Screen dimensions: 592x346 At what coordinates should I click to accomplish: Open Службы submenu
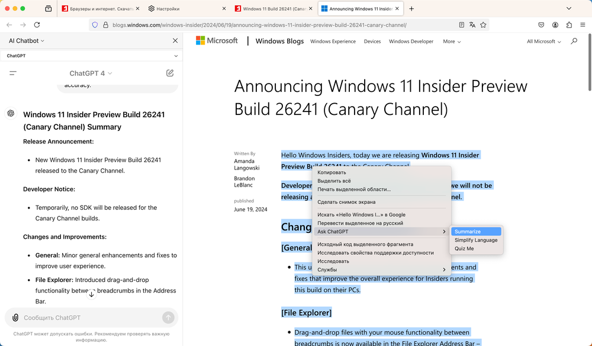(x=382, y=270)
